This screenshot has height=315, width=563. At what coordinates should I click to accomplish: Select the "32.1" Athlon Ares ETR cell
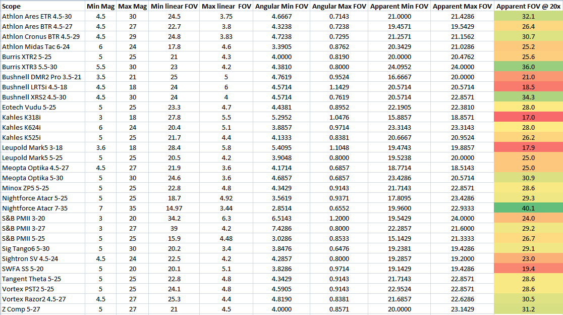point(529,17)
